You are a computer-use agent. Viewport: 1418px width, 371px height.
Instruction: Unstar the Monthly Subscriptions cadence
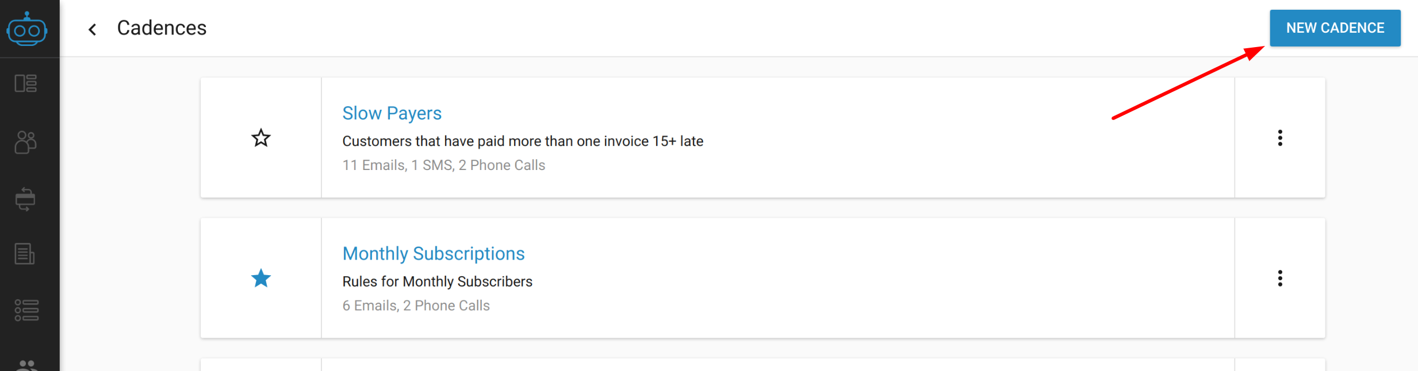coord(261,279)
